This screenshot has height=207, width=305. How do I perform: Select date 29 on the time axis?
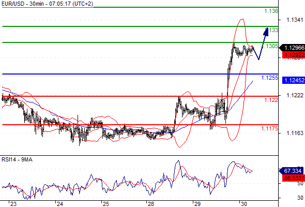(197, 204)
